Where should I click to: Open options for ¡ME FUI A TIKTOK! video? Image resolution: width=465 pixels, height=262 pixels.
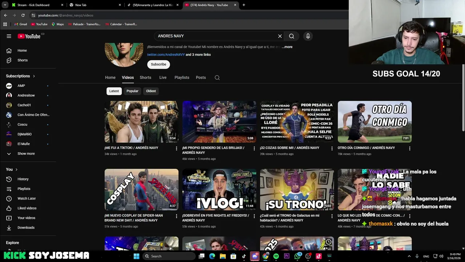pyautogui.click(x=177, y=148)
